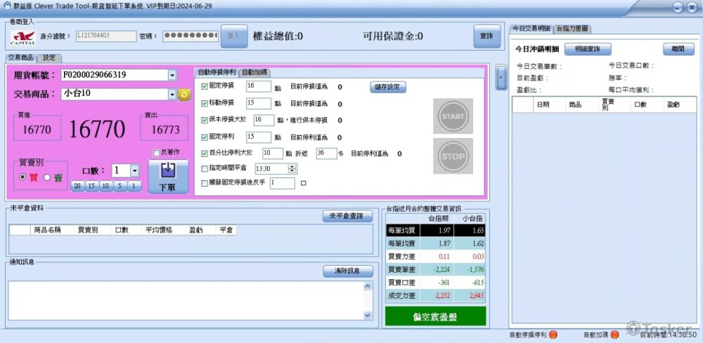Toggle the 固定停利 checkbox
This screenshot has height=343, width=703.
(205, 137)
